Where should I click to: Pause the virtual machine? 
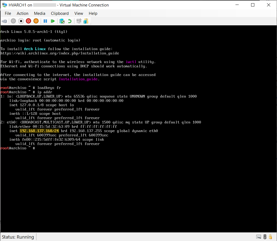(x=45, y=21)
